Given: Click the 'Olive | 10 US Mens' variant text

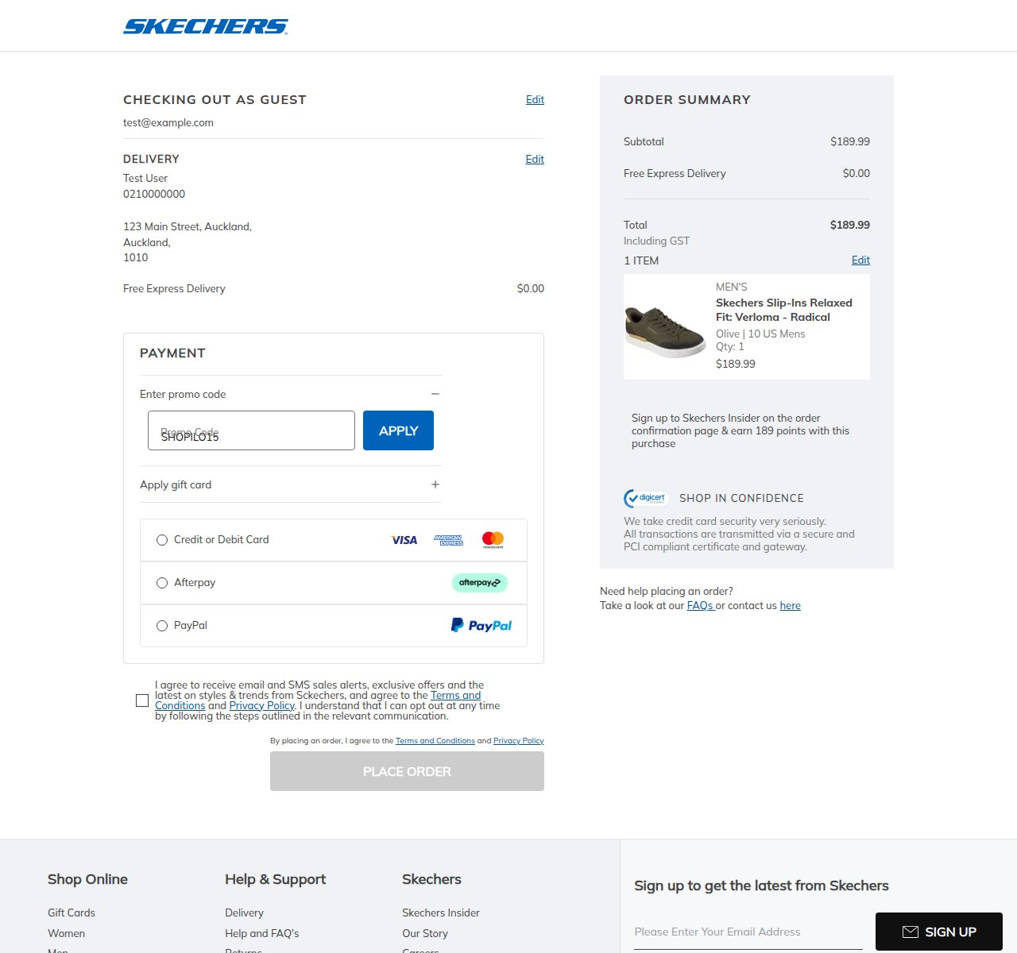Looking at the screenshot, I should point(760,334).
